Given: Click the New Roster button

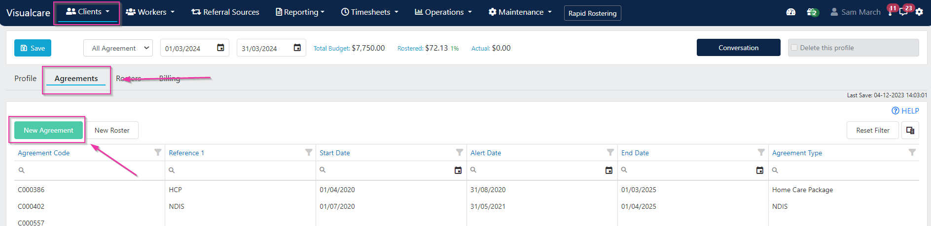Looking at the screenshot, I should 112,130.
